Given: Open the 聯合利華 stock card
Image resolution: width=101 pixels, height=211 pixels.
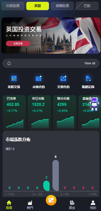Looking at the screenshot, I should [65, 113].
